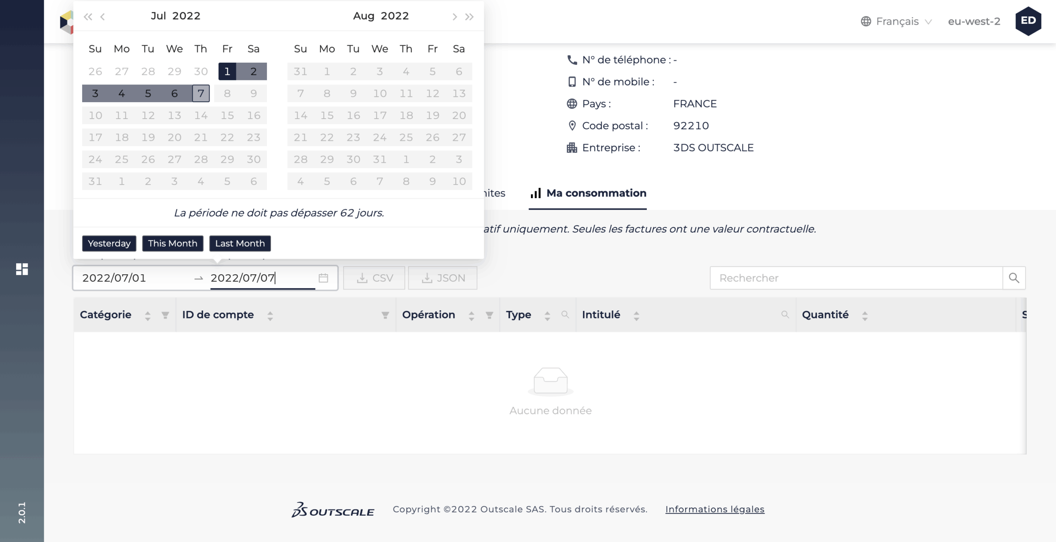
Task: Toggle sort arrows on Type column
Action: coord(547,315)
